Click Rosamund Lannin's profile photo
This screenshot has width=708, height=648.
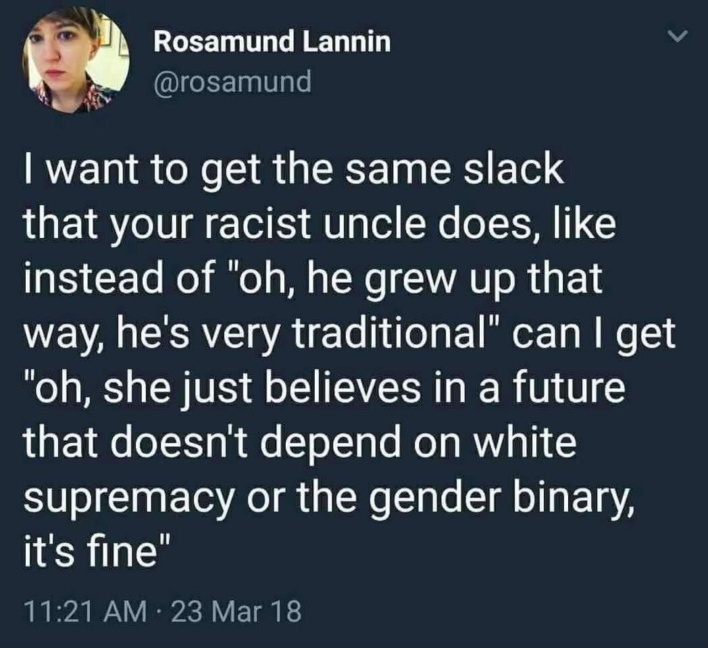76,60
